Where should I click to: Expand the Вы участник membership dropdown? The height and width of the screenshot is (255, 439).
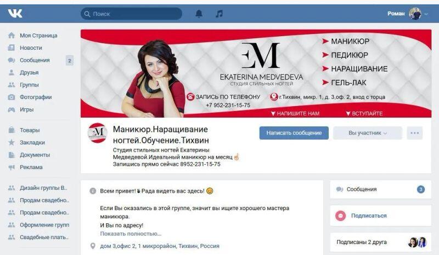click(368, 133)
